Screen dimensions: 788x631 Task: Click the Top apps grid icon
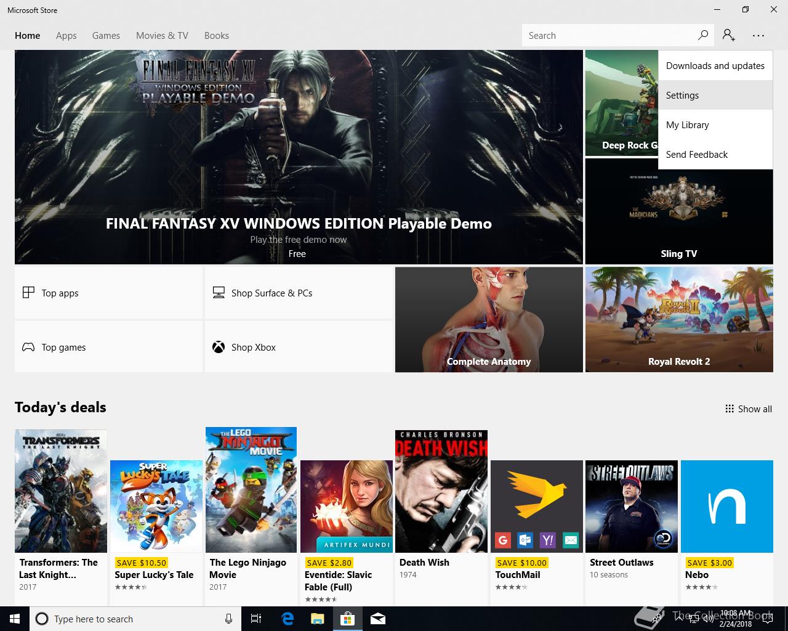pos(28,293)
